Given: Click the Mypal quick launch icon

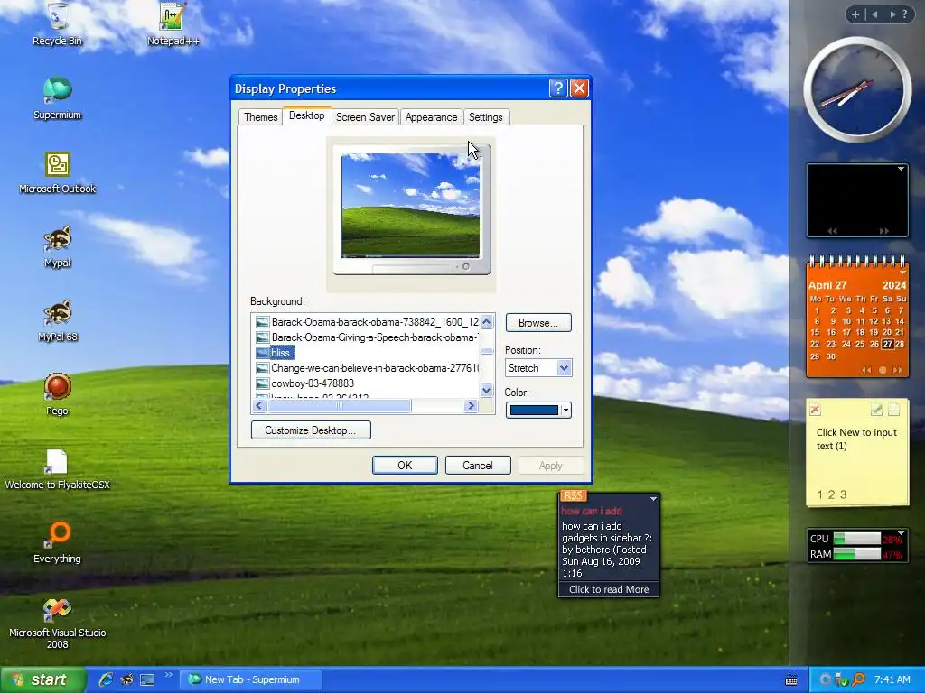Looking at the screenshot, I should click(x=126, y=679).
